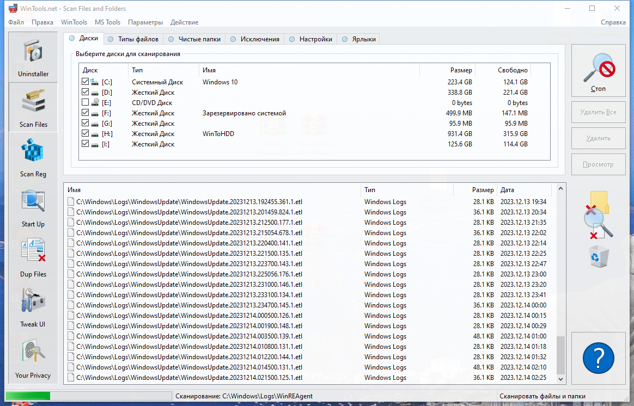This screenshot has width=634, height=406.
Task: Open the Действие menu
Action: (x=185, y=22)
